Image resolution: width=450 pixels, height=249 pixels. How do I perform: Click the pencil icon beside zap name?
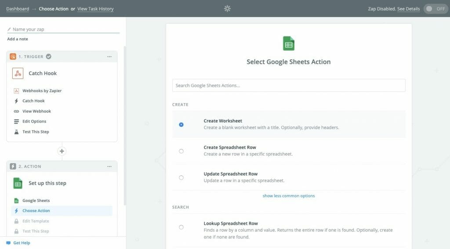pyautogui.click(x=9, y=29)
